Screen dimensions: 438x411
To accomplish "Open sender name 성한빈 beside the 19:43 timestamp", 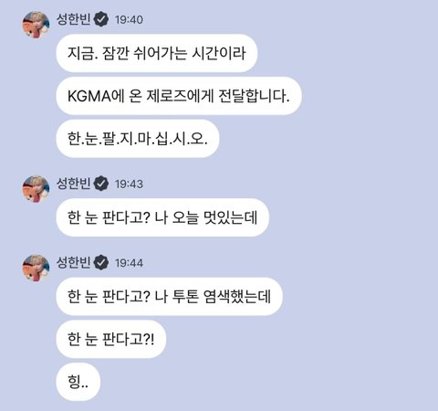I will [74, 184].
